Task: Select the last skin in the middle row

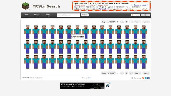Action: (144, 47)
